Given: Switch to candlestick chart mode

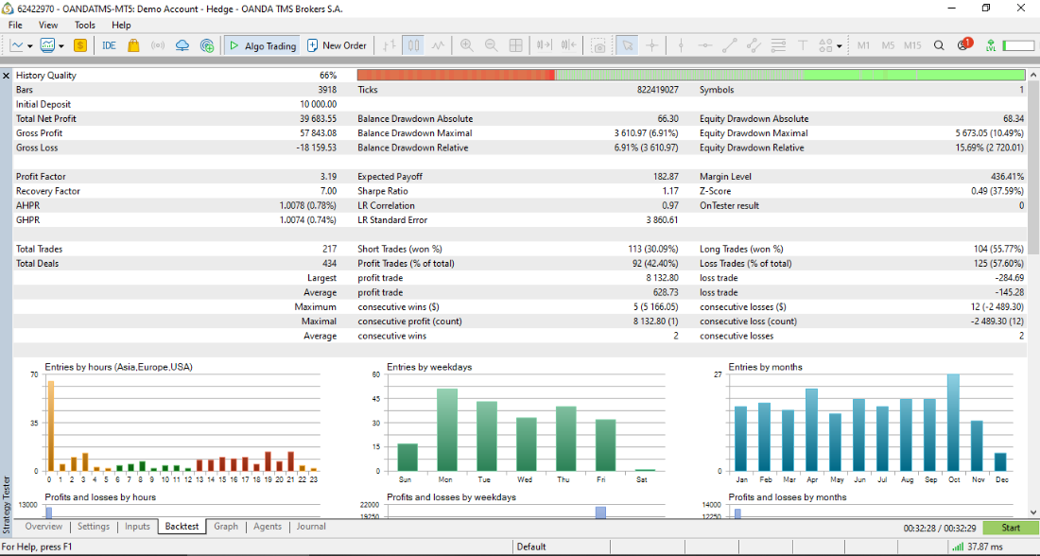Looking at the screenshot, I should 414,45.
